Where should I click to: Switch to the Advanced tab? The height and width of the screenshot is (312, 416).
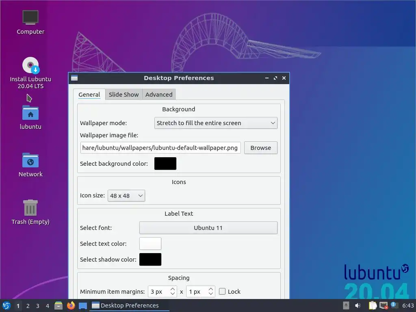click(x=159, y=94)
